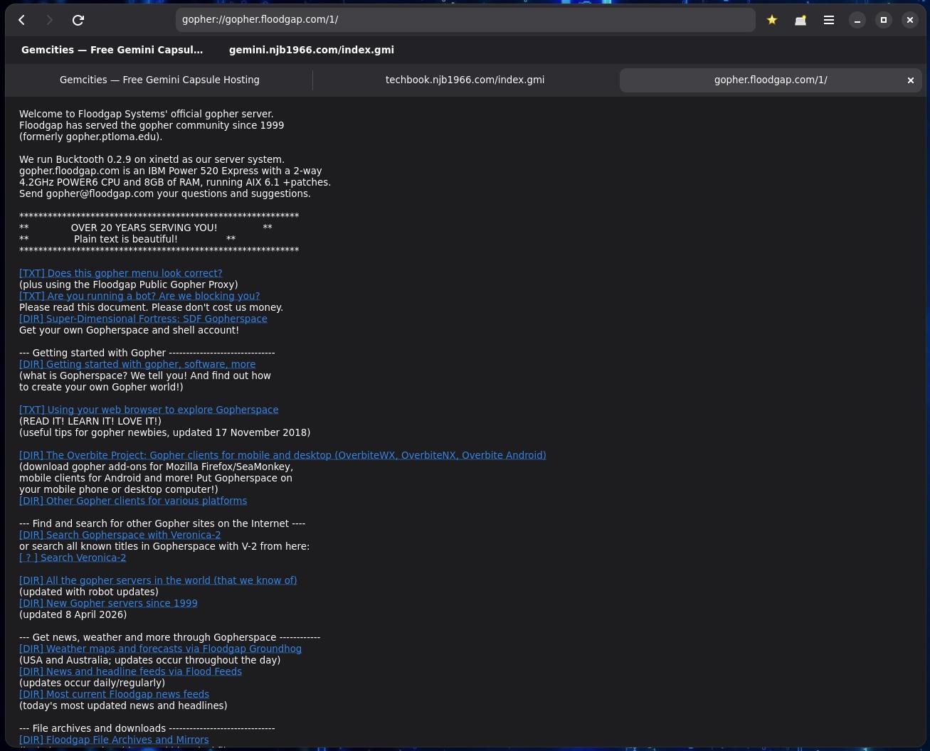Open Weather maps via Floodgap Groundhog link
The width and height of the screenshot is (930, 751).
pyautogui.click(x=160, y=649)
